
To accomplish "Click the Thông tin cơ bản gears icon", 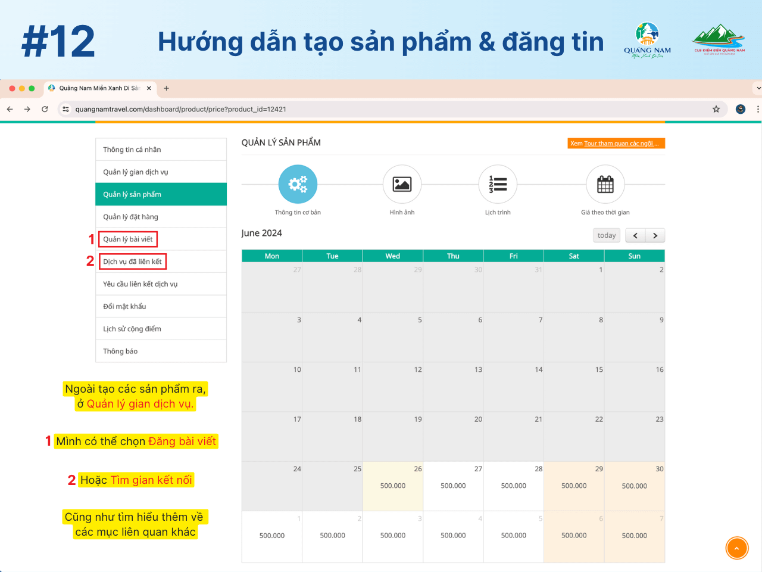I will coord(298,184).
